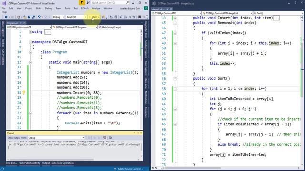The width and height of the screenshot is (305, 171).
Task: Open project dropdown in Program.cs navigation bar
Action: (29, 27)
